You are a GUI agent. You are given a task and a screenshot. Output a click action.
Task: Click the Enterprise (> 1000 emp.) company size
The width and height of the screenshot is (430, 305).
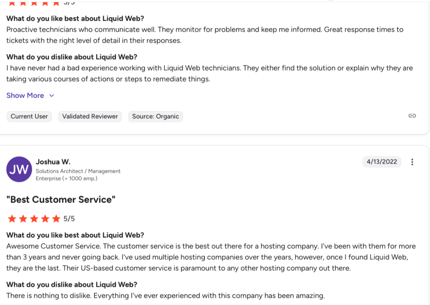point(66,178)
